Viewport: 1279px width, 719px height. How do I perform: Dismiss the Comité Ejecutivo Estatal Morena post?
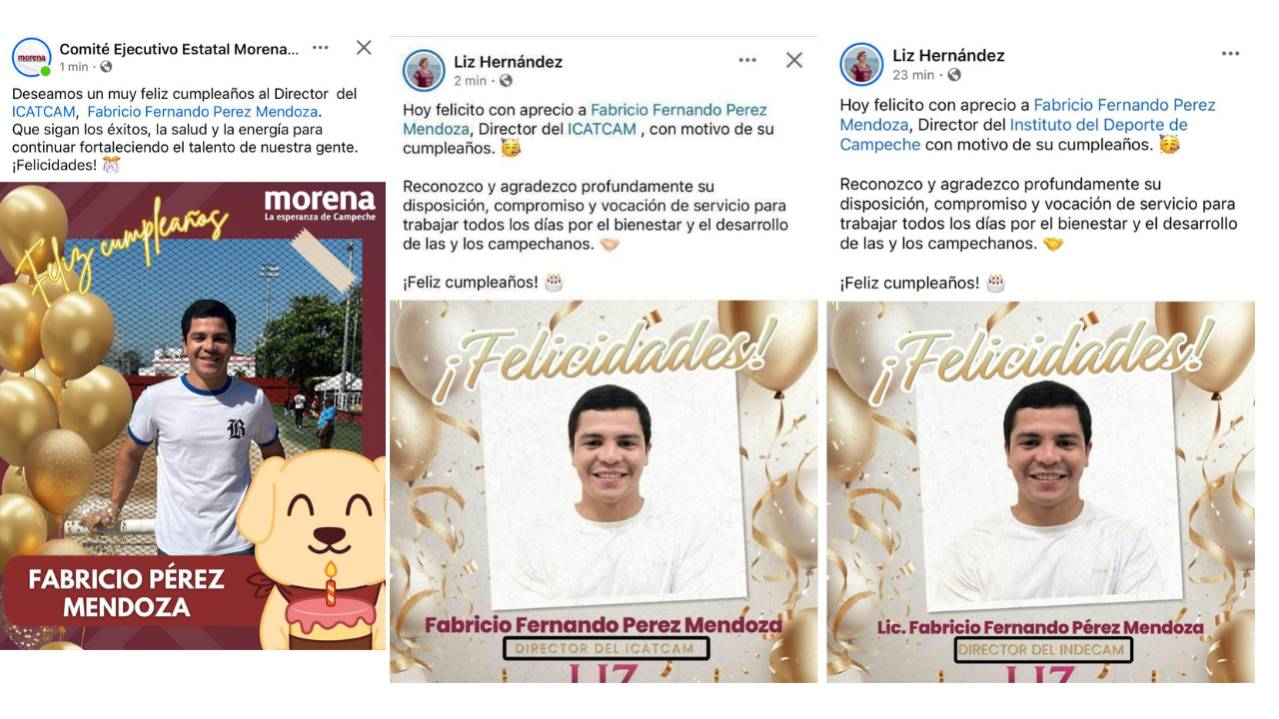[364, 48]
